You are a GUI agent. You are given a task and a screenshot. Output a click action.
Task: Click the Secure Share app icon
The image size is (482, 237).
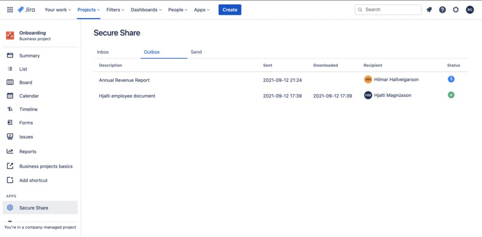click(10, 208)
